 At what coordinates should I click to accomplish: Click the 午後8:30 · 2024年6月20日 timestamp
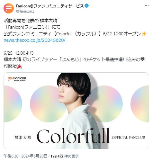25,156
